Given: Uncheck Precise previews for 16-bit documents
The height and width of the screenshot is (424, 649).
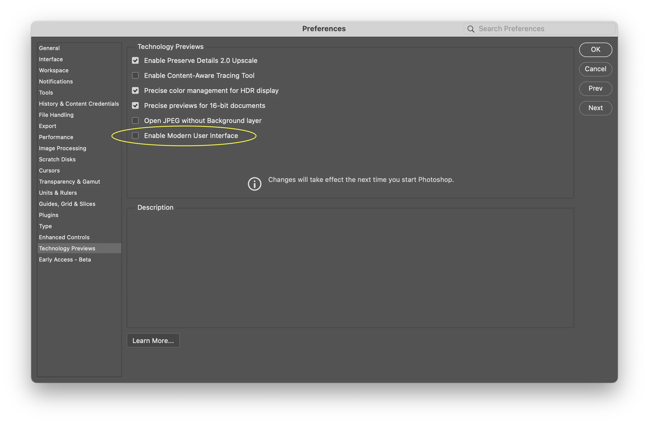Looking at the screenshot, I should [x=135, y=106].
